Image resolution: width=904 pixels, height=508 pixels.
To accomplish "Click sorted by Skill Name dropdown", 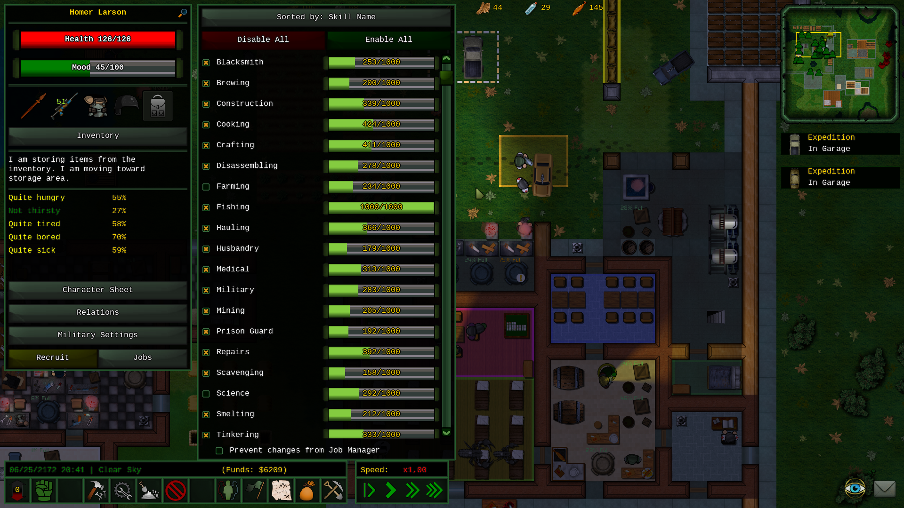I will (x=326, y=16).
